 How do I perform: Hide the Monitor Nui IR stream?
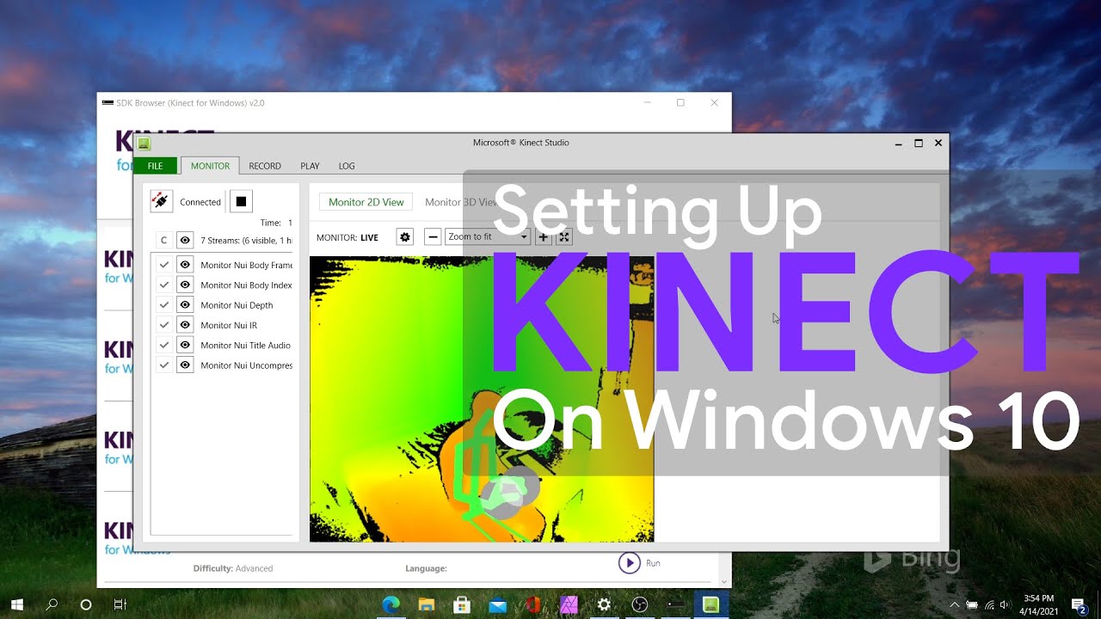click(x=184, y=325)
